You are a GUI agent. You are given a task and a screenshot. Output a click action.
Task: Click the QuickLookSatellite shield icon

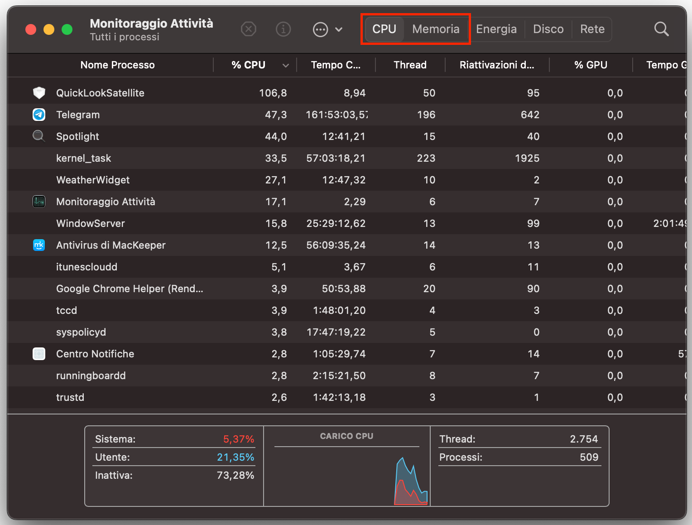pyautogui.click(x=39, y=93)
